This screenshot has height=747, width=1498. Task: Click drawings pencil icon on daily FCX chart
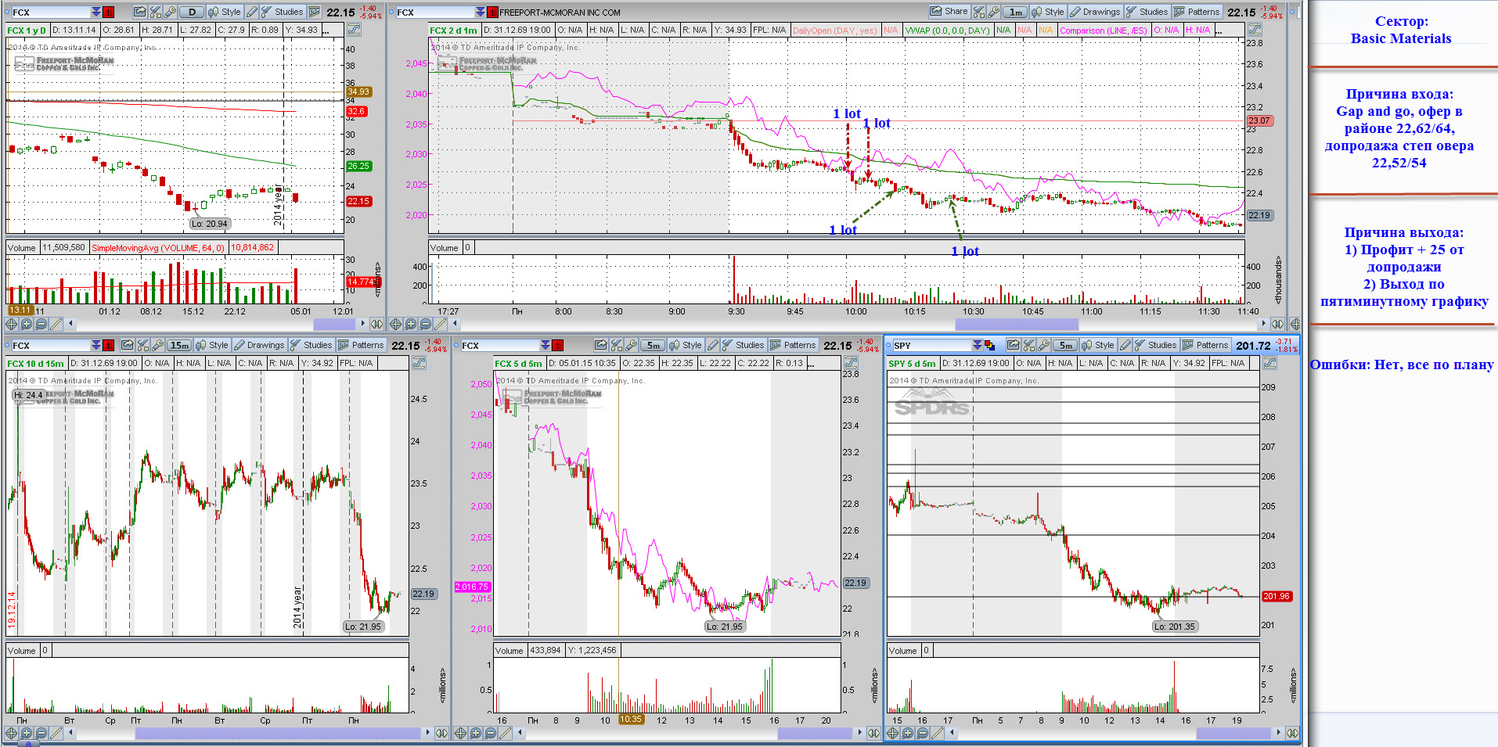pyautogui.click(x=251, y=12)
